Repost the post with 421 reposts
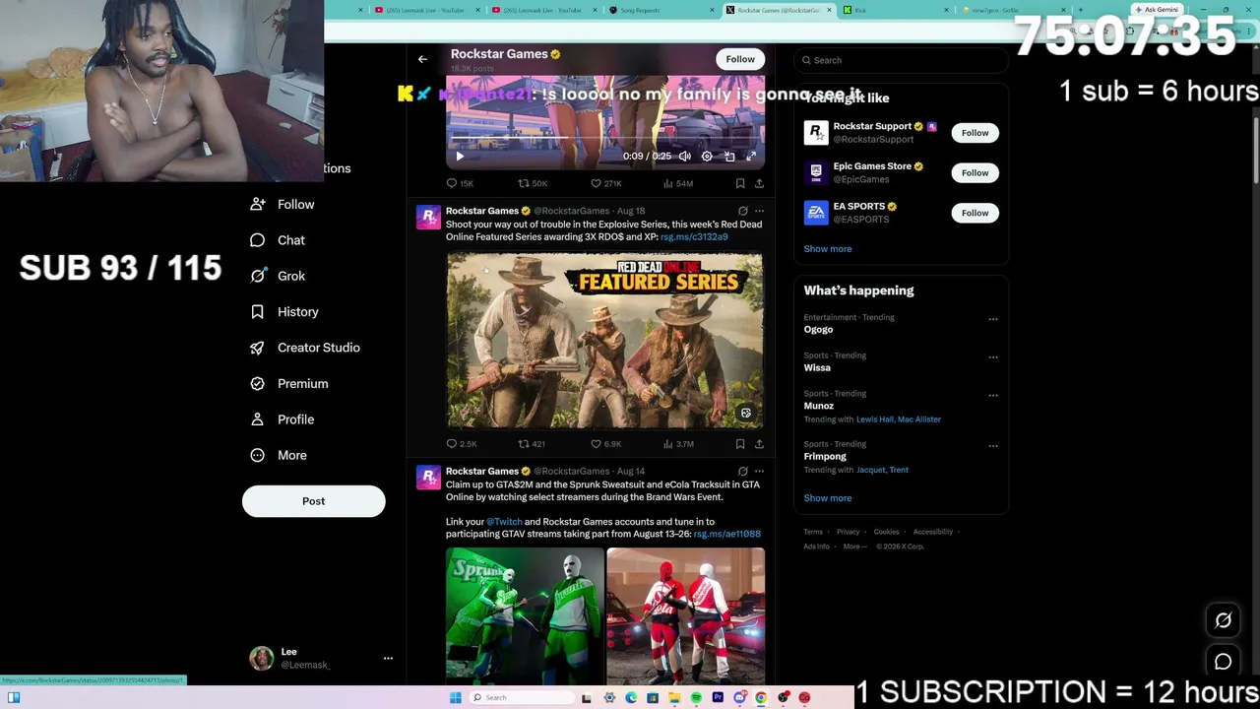The height and width of the screenshot is (709, 1260). (532, 444)
